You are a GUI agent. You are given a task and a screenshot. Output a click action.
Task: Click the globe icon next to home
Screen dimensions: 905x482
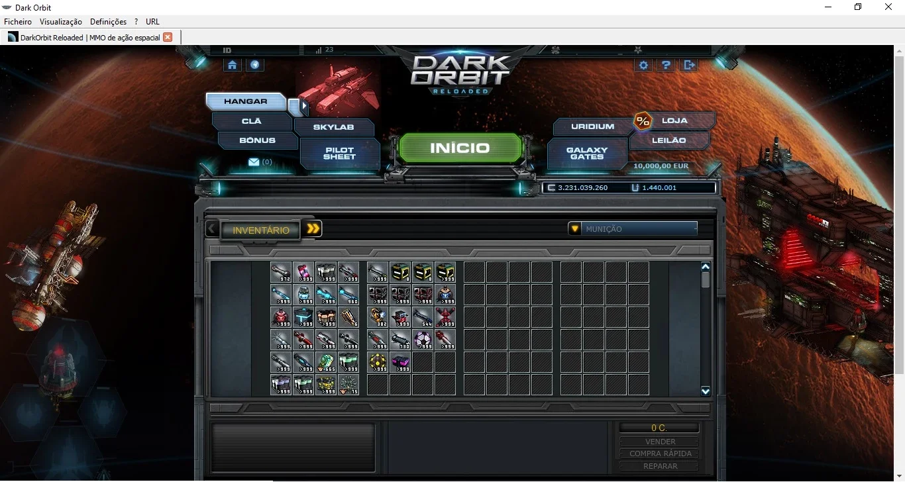click(255, 65)
